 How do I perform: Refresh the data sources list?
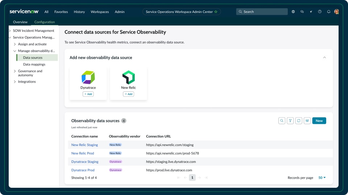click(x=299, y=121)
